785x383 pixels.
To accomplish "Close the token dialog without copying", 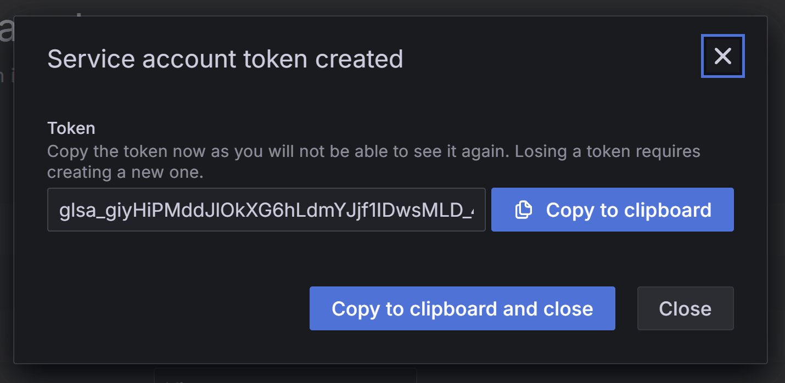I will click(685, 308).
